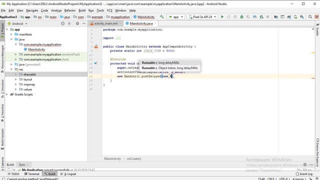Open the Refactor menu
This screenshot has height=180, width=320.
pos(70,10)
